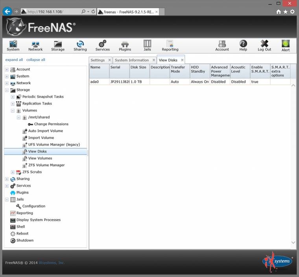Open ZFS Volume Manager in tree

[46, 165]
